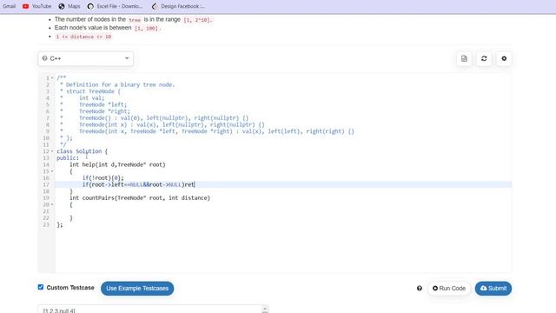Open the Design Facebook bookmark
556x313 pixels.
click(x=178, y=6)
